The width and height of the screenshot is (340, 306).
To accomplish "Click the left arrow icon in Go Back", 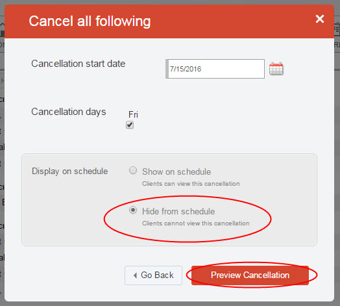I will click(136, 275).
